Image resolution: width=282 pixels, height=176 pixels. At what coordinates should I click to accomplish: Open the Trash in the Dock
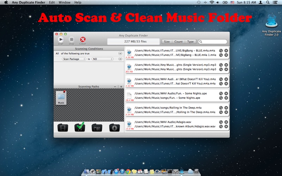tap(196, 171)
